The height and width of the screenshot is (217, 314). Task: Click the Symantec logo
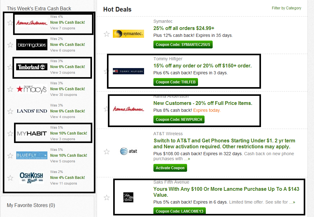(x=128, y=34)
